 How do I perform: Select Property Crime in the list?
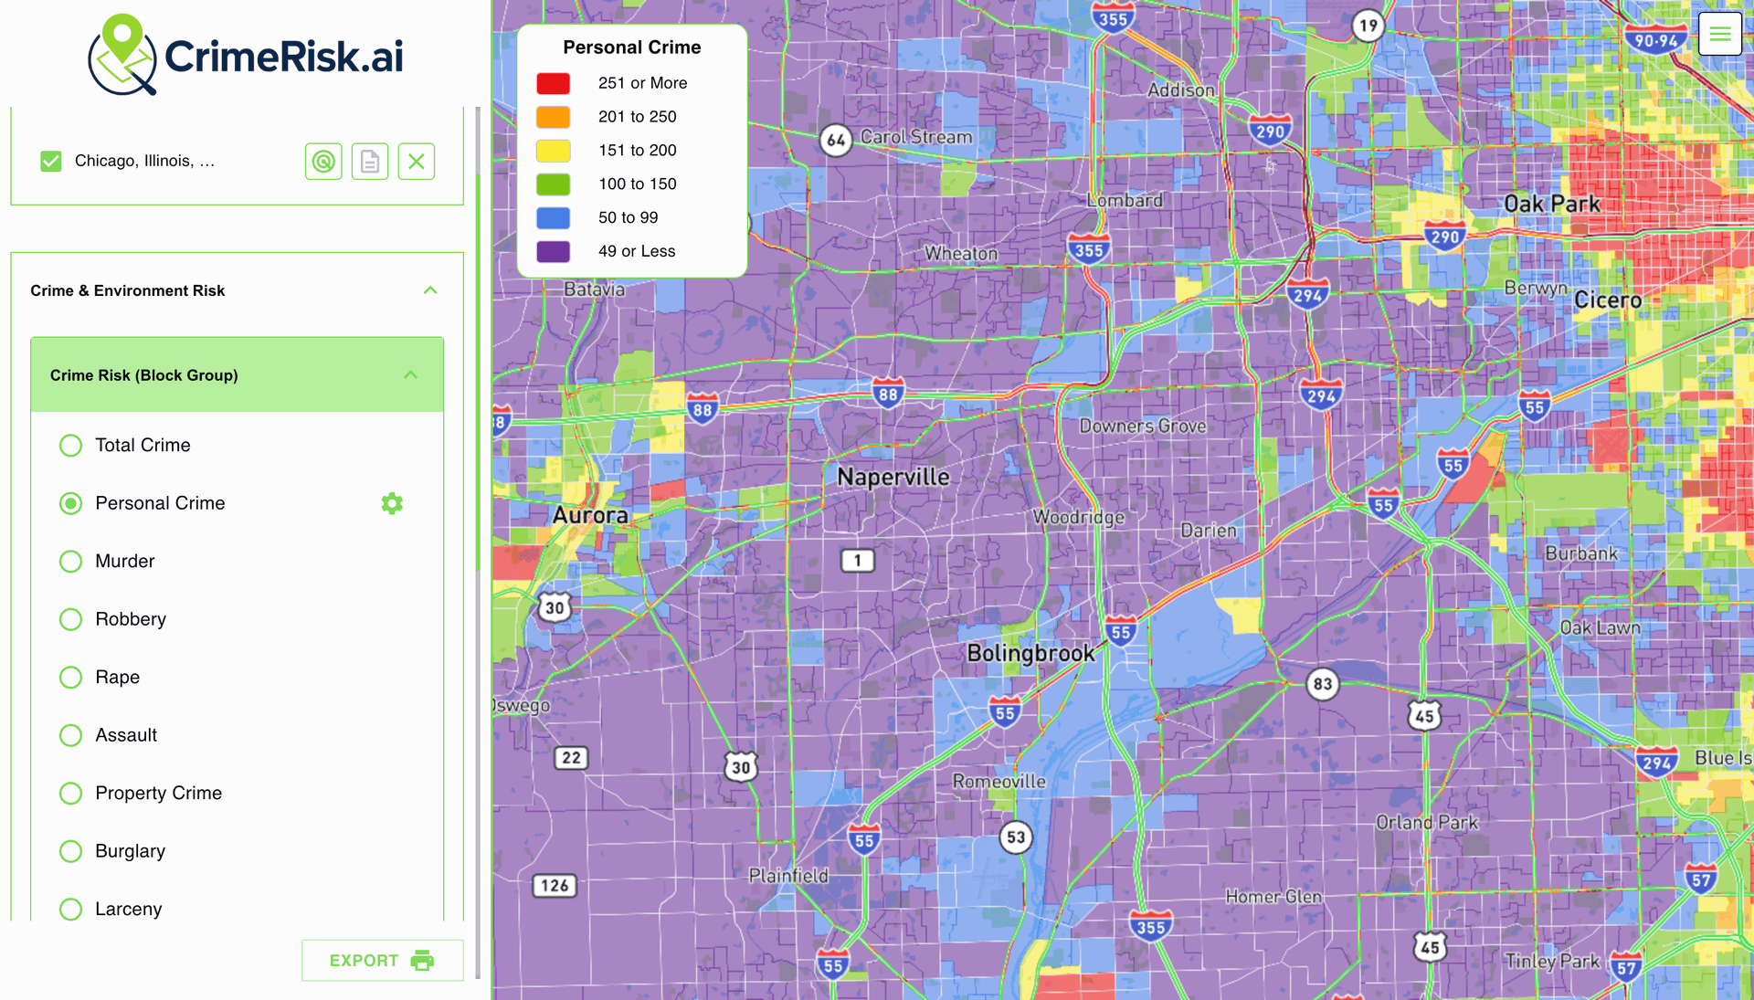tap(70, 794)
